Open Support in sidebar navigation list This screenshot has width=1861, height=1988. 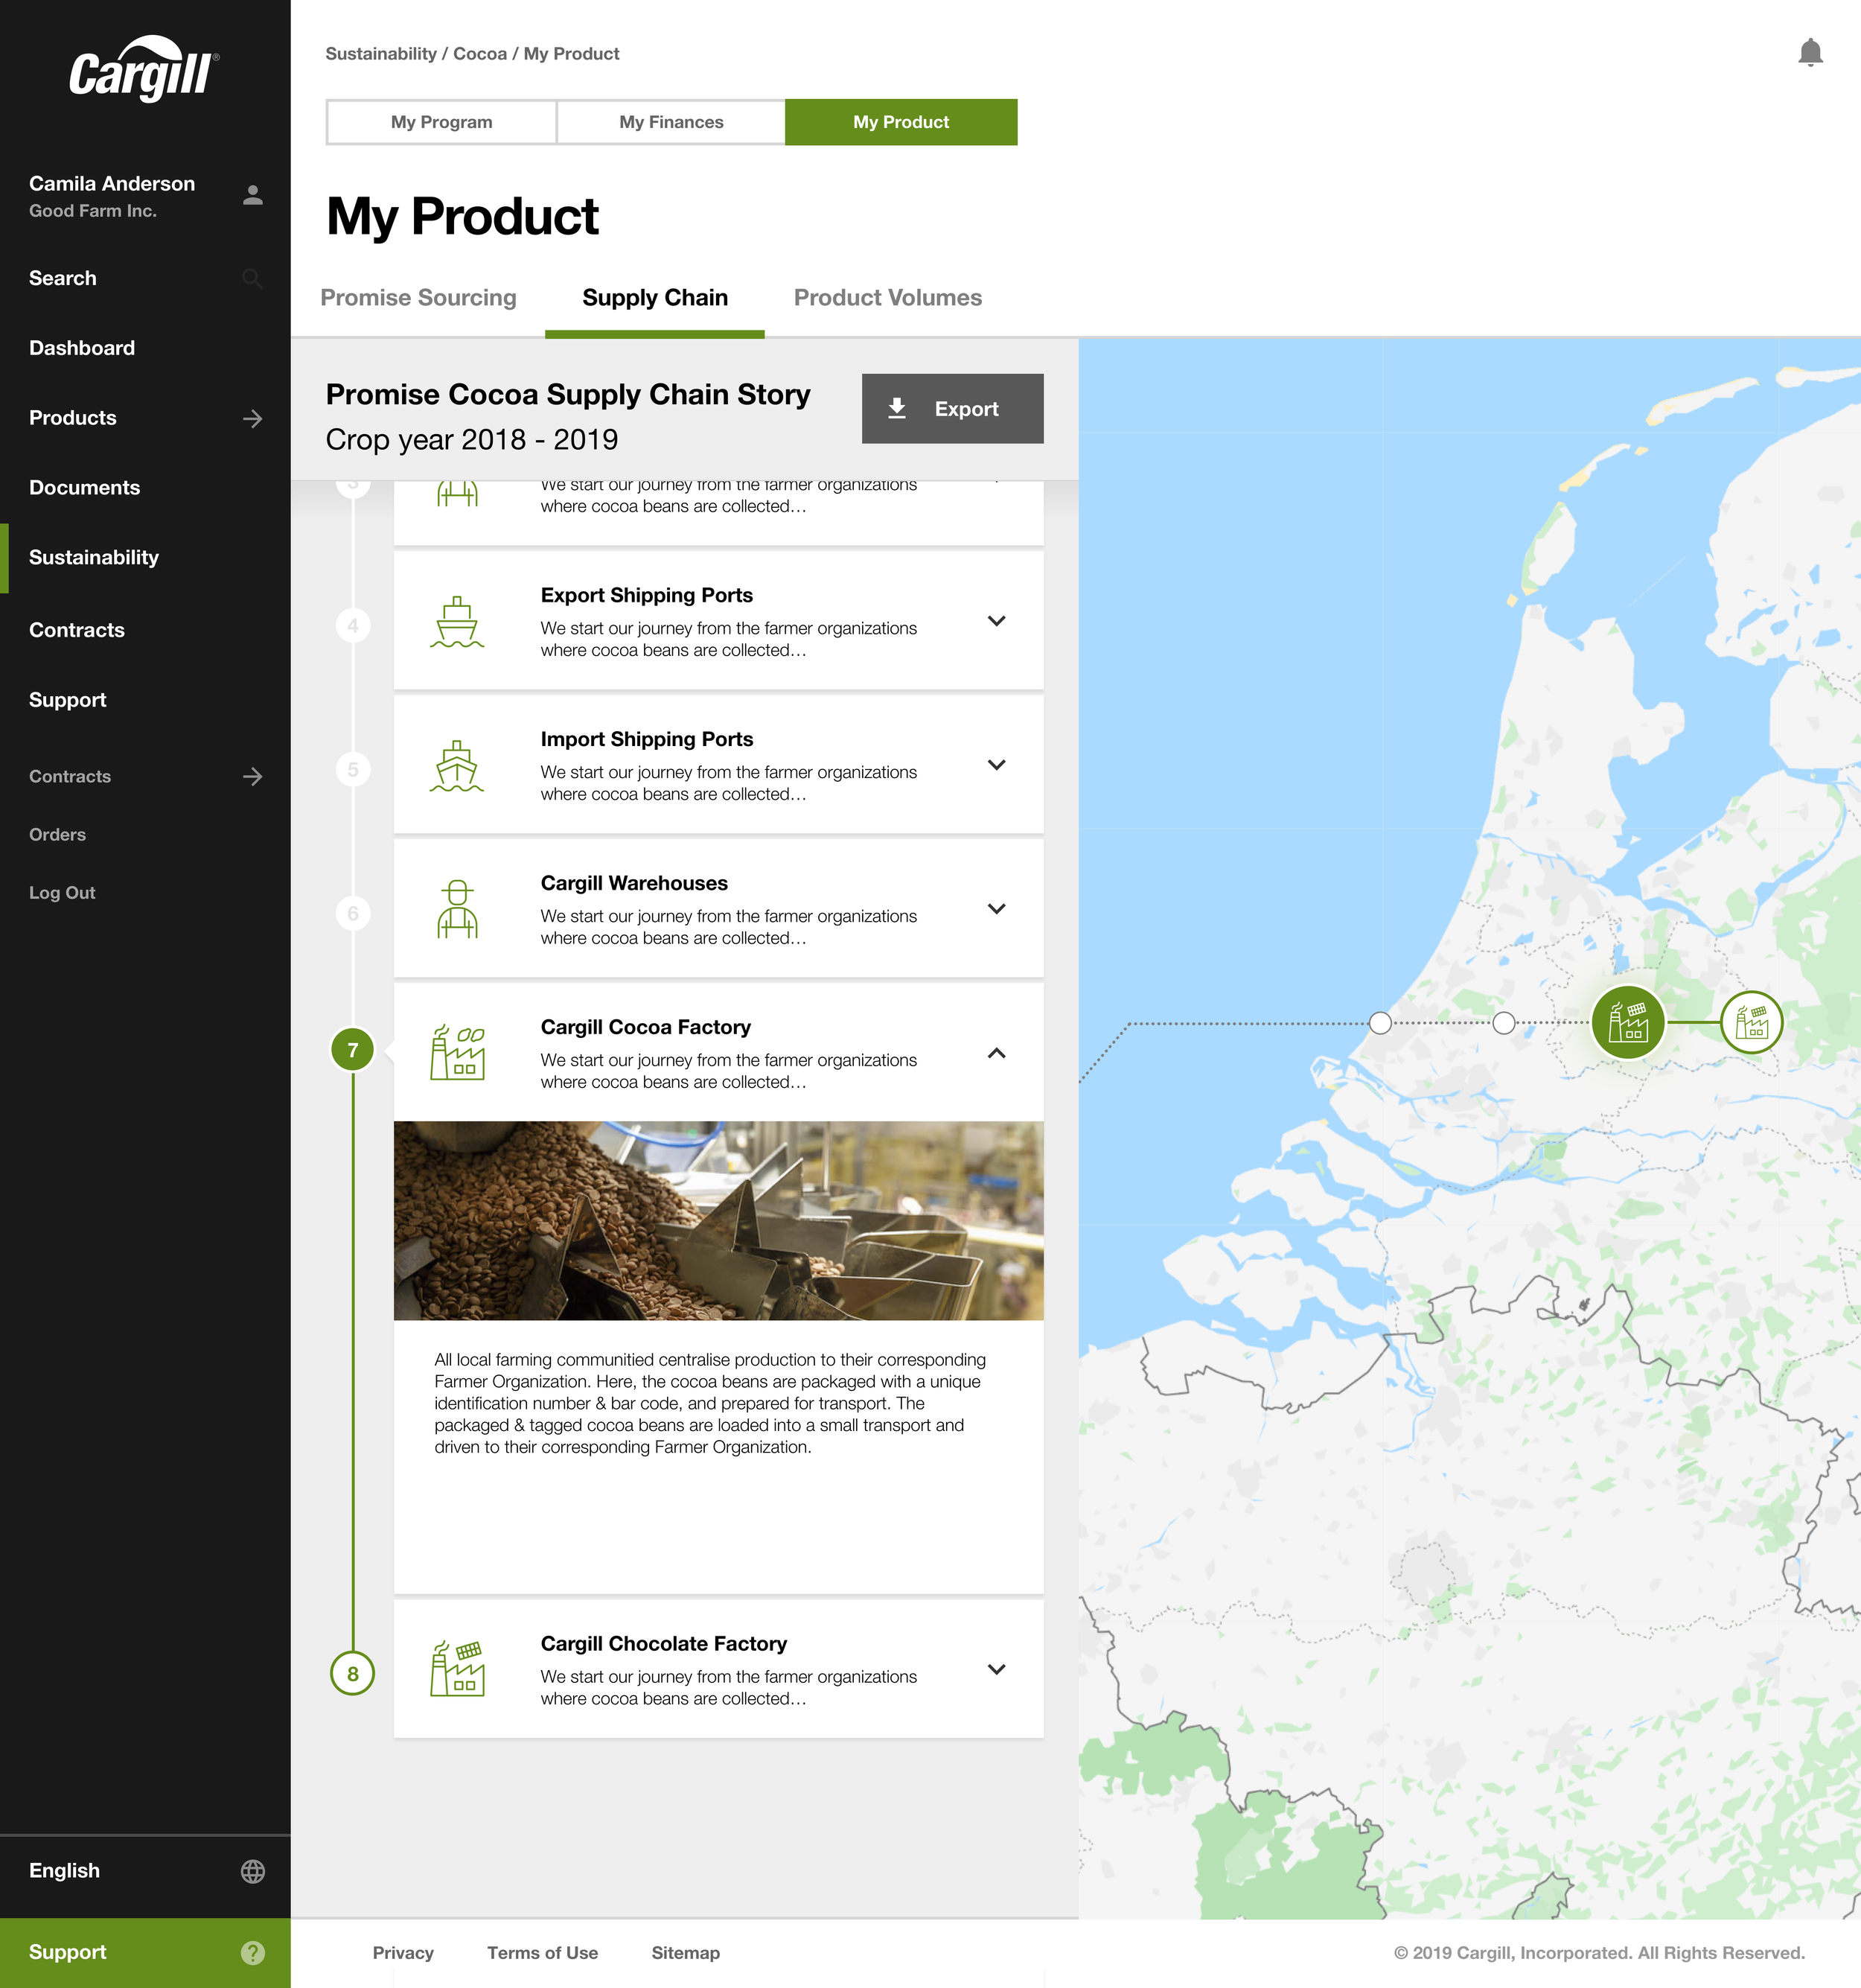coord(68,700)
